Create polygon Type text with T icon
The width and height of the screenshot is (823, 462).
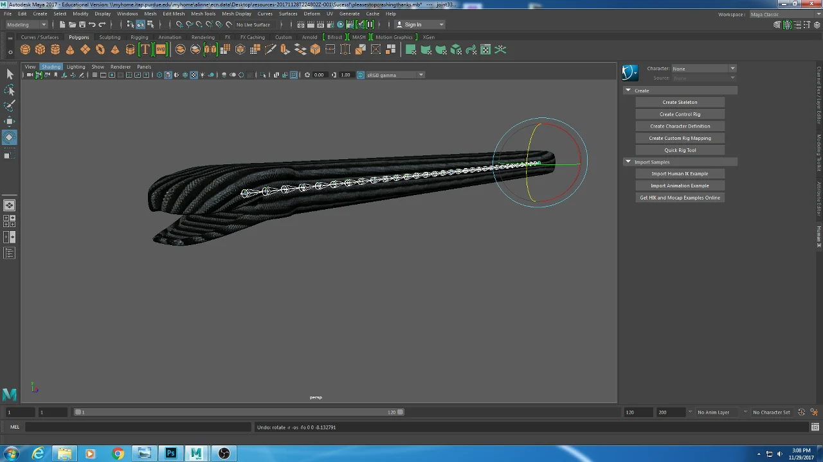[145, 49]
